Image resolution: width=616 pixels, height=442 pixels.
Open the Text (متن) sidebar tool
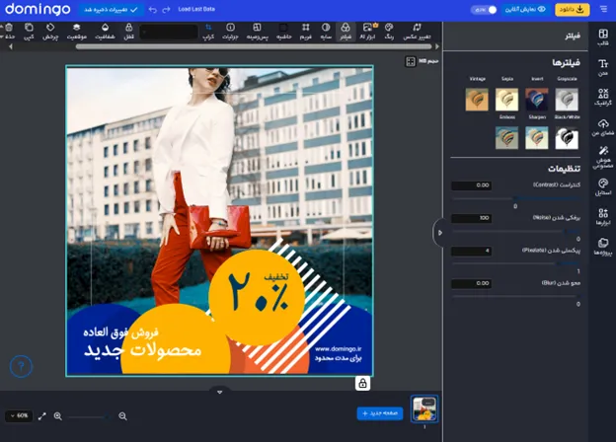coord(602,66)
